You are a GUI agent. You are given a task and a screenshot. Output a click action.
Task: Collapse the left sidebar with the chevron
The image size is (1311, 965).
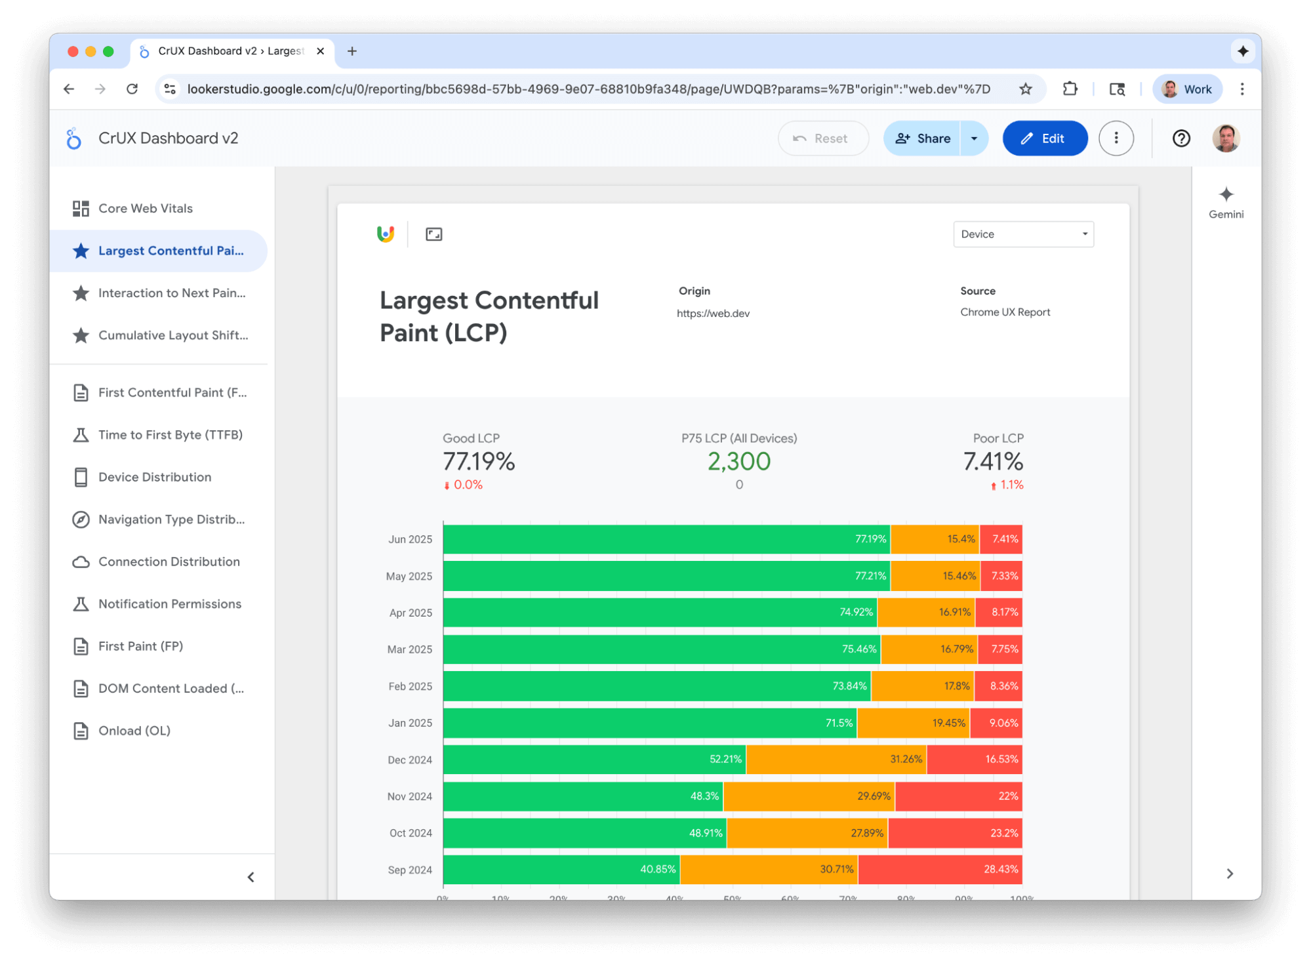point(251,876)
